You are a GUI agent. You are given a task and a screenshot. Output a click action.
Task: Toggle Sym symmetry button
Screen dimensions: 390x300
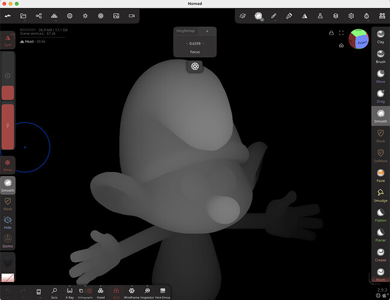point(8,40)
